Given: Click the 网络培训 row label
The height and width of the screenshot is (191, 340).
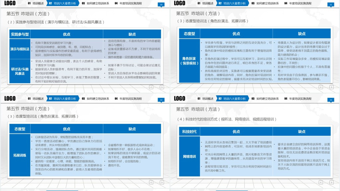Looking at the screenshot, I should pyautogui.click(x=189, y=157).
